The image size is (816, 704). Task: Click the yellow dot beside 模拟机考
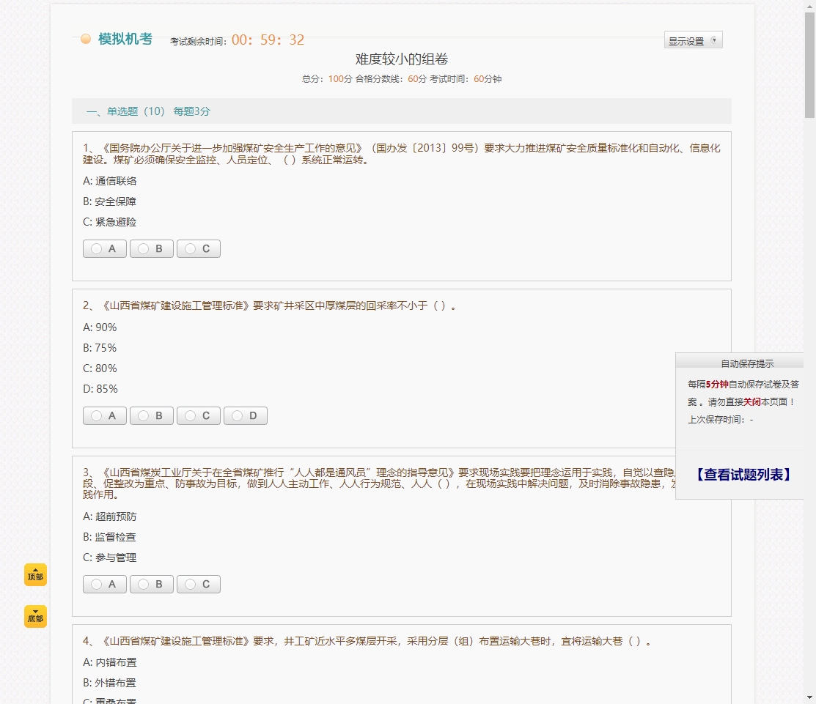pos(86,39)
